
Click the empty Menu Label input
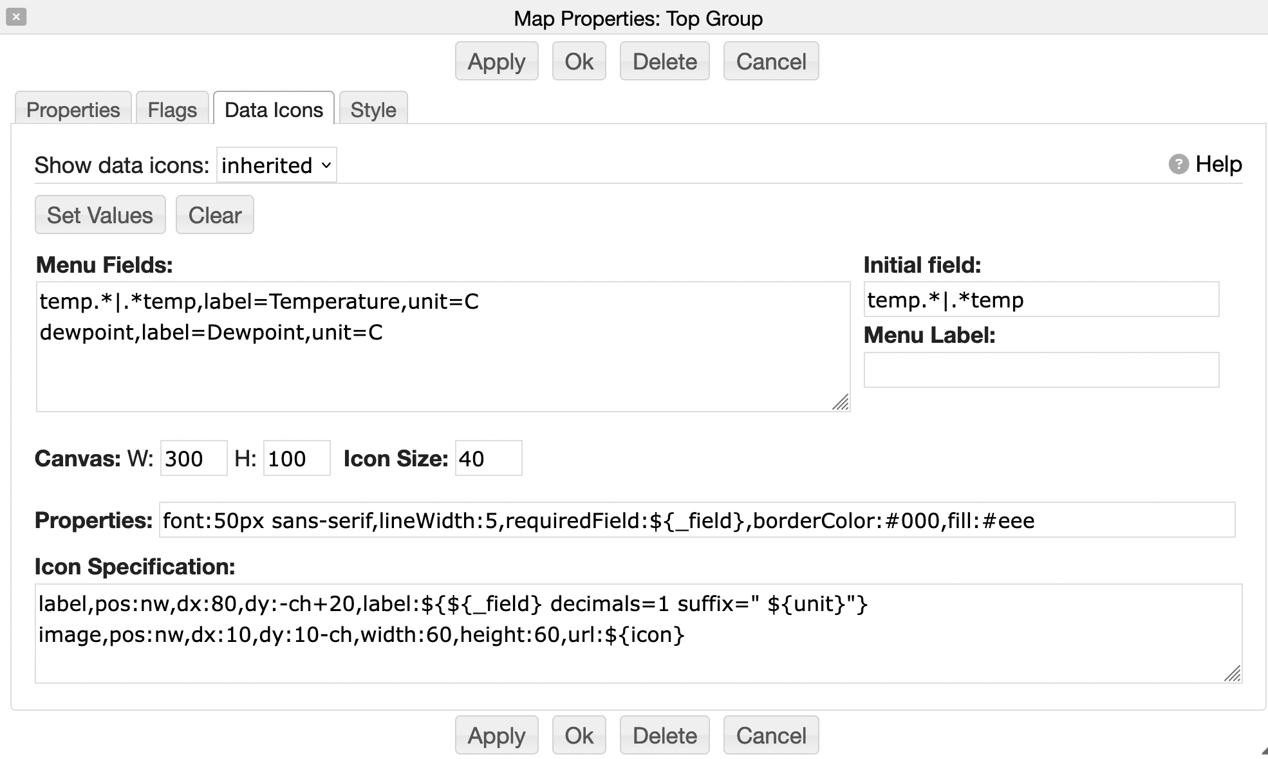[x=1040, y=370]
